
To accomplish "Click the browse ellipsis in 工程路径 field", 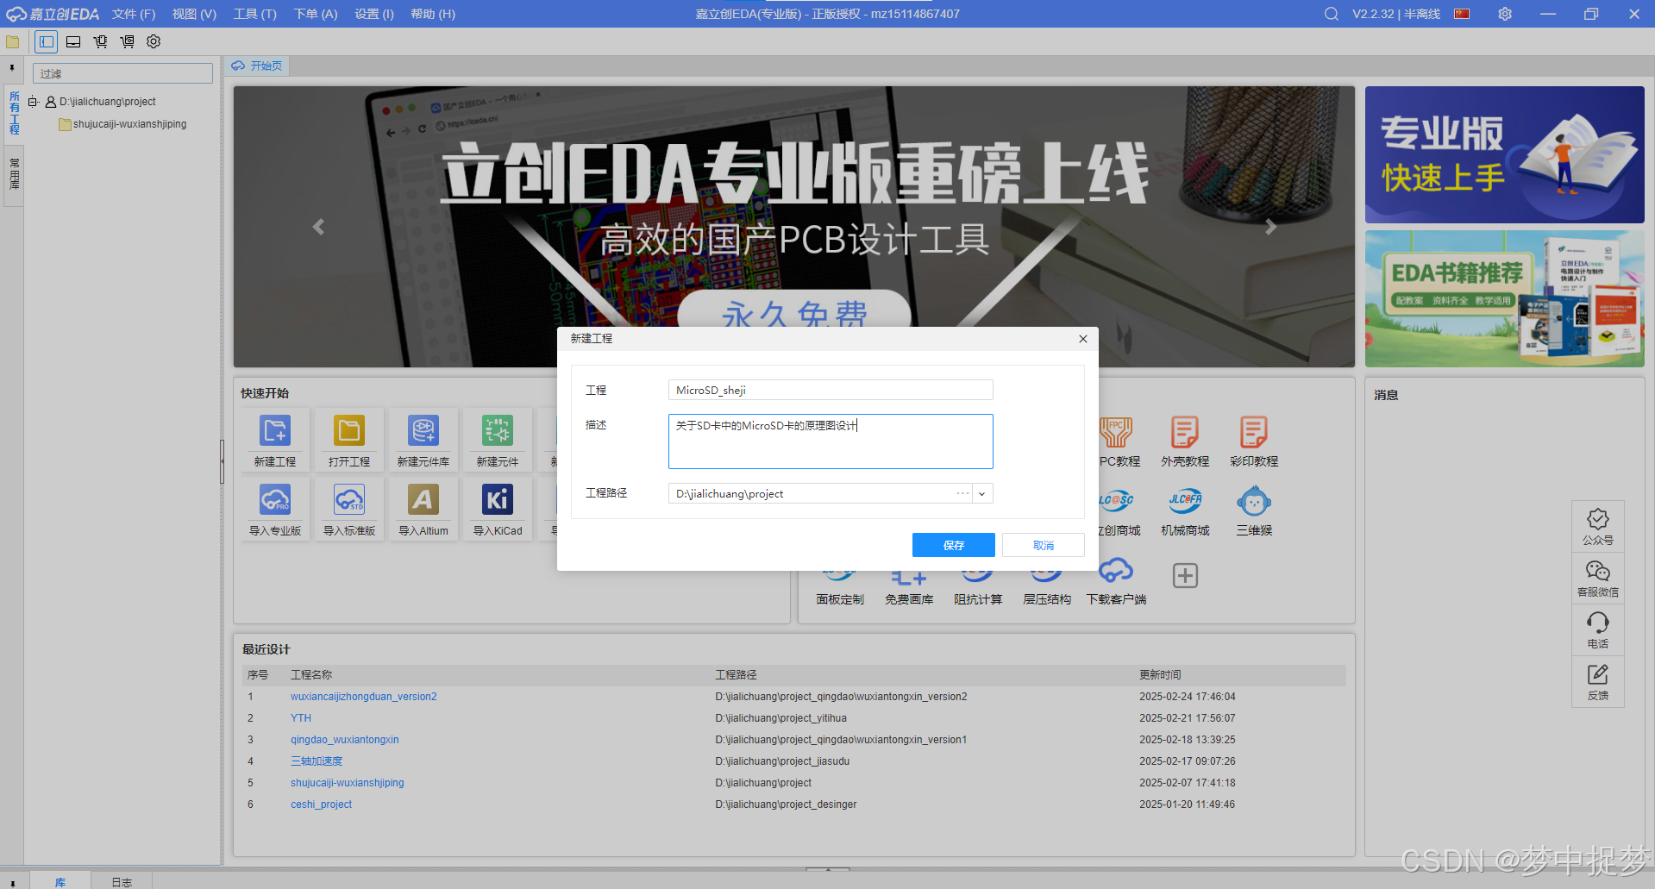I will pyautogui.click(x=962, y=493).
